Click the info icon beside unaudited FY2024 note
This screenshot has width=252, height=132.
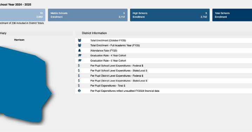coord(79,91)
